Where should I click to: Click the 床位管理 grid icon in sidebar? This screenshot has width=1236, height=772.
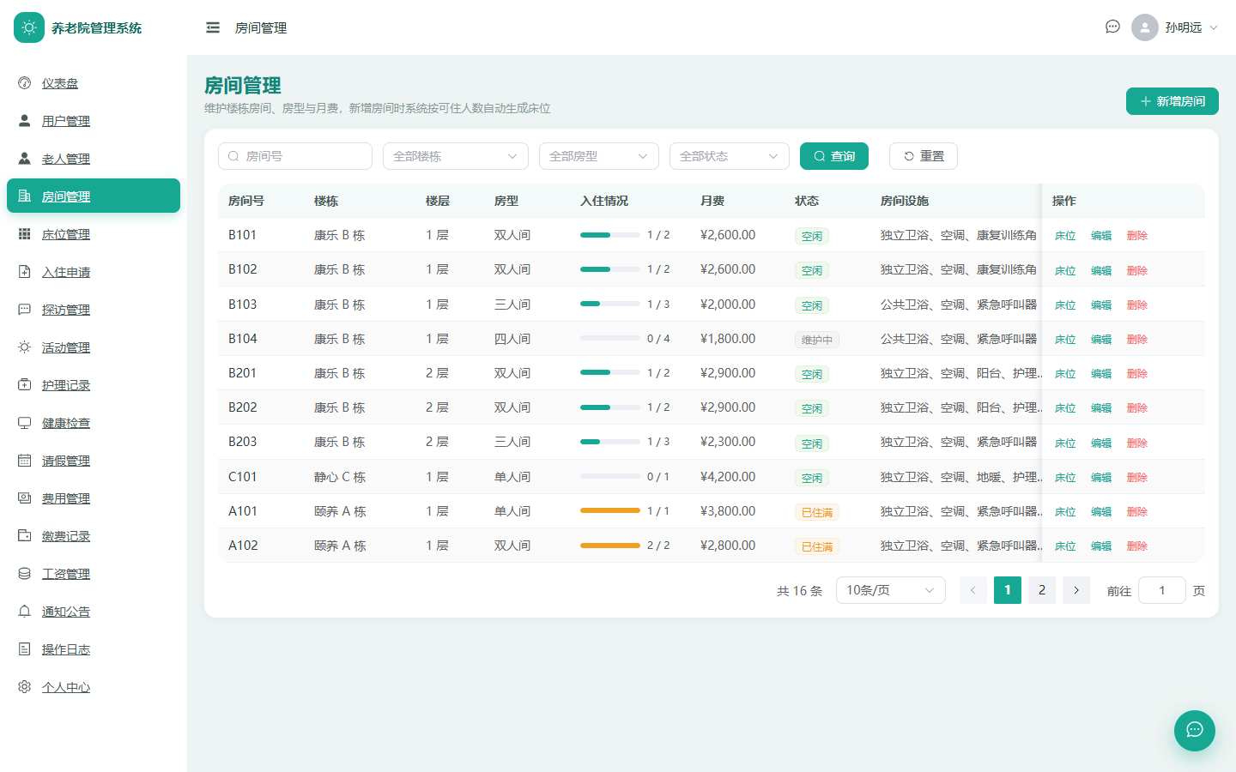click(x=25, y=234)
